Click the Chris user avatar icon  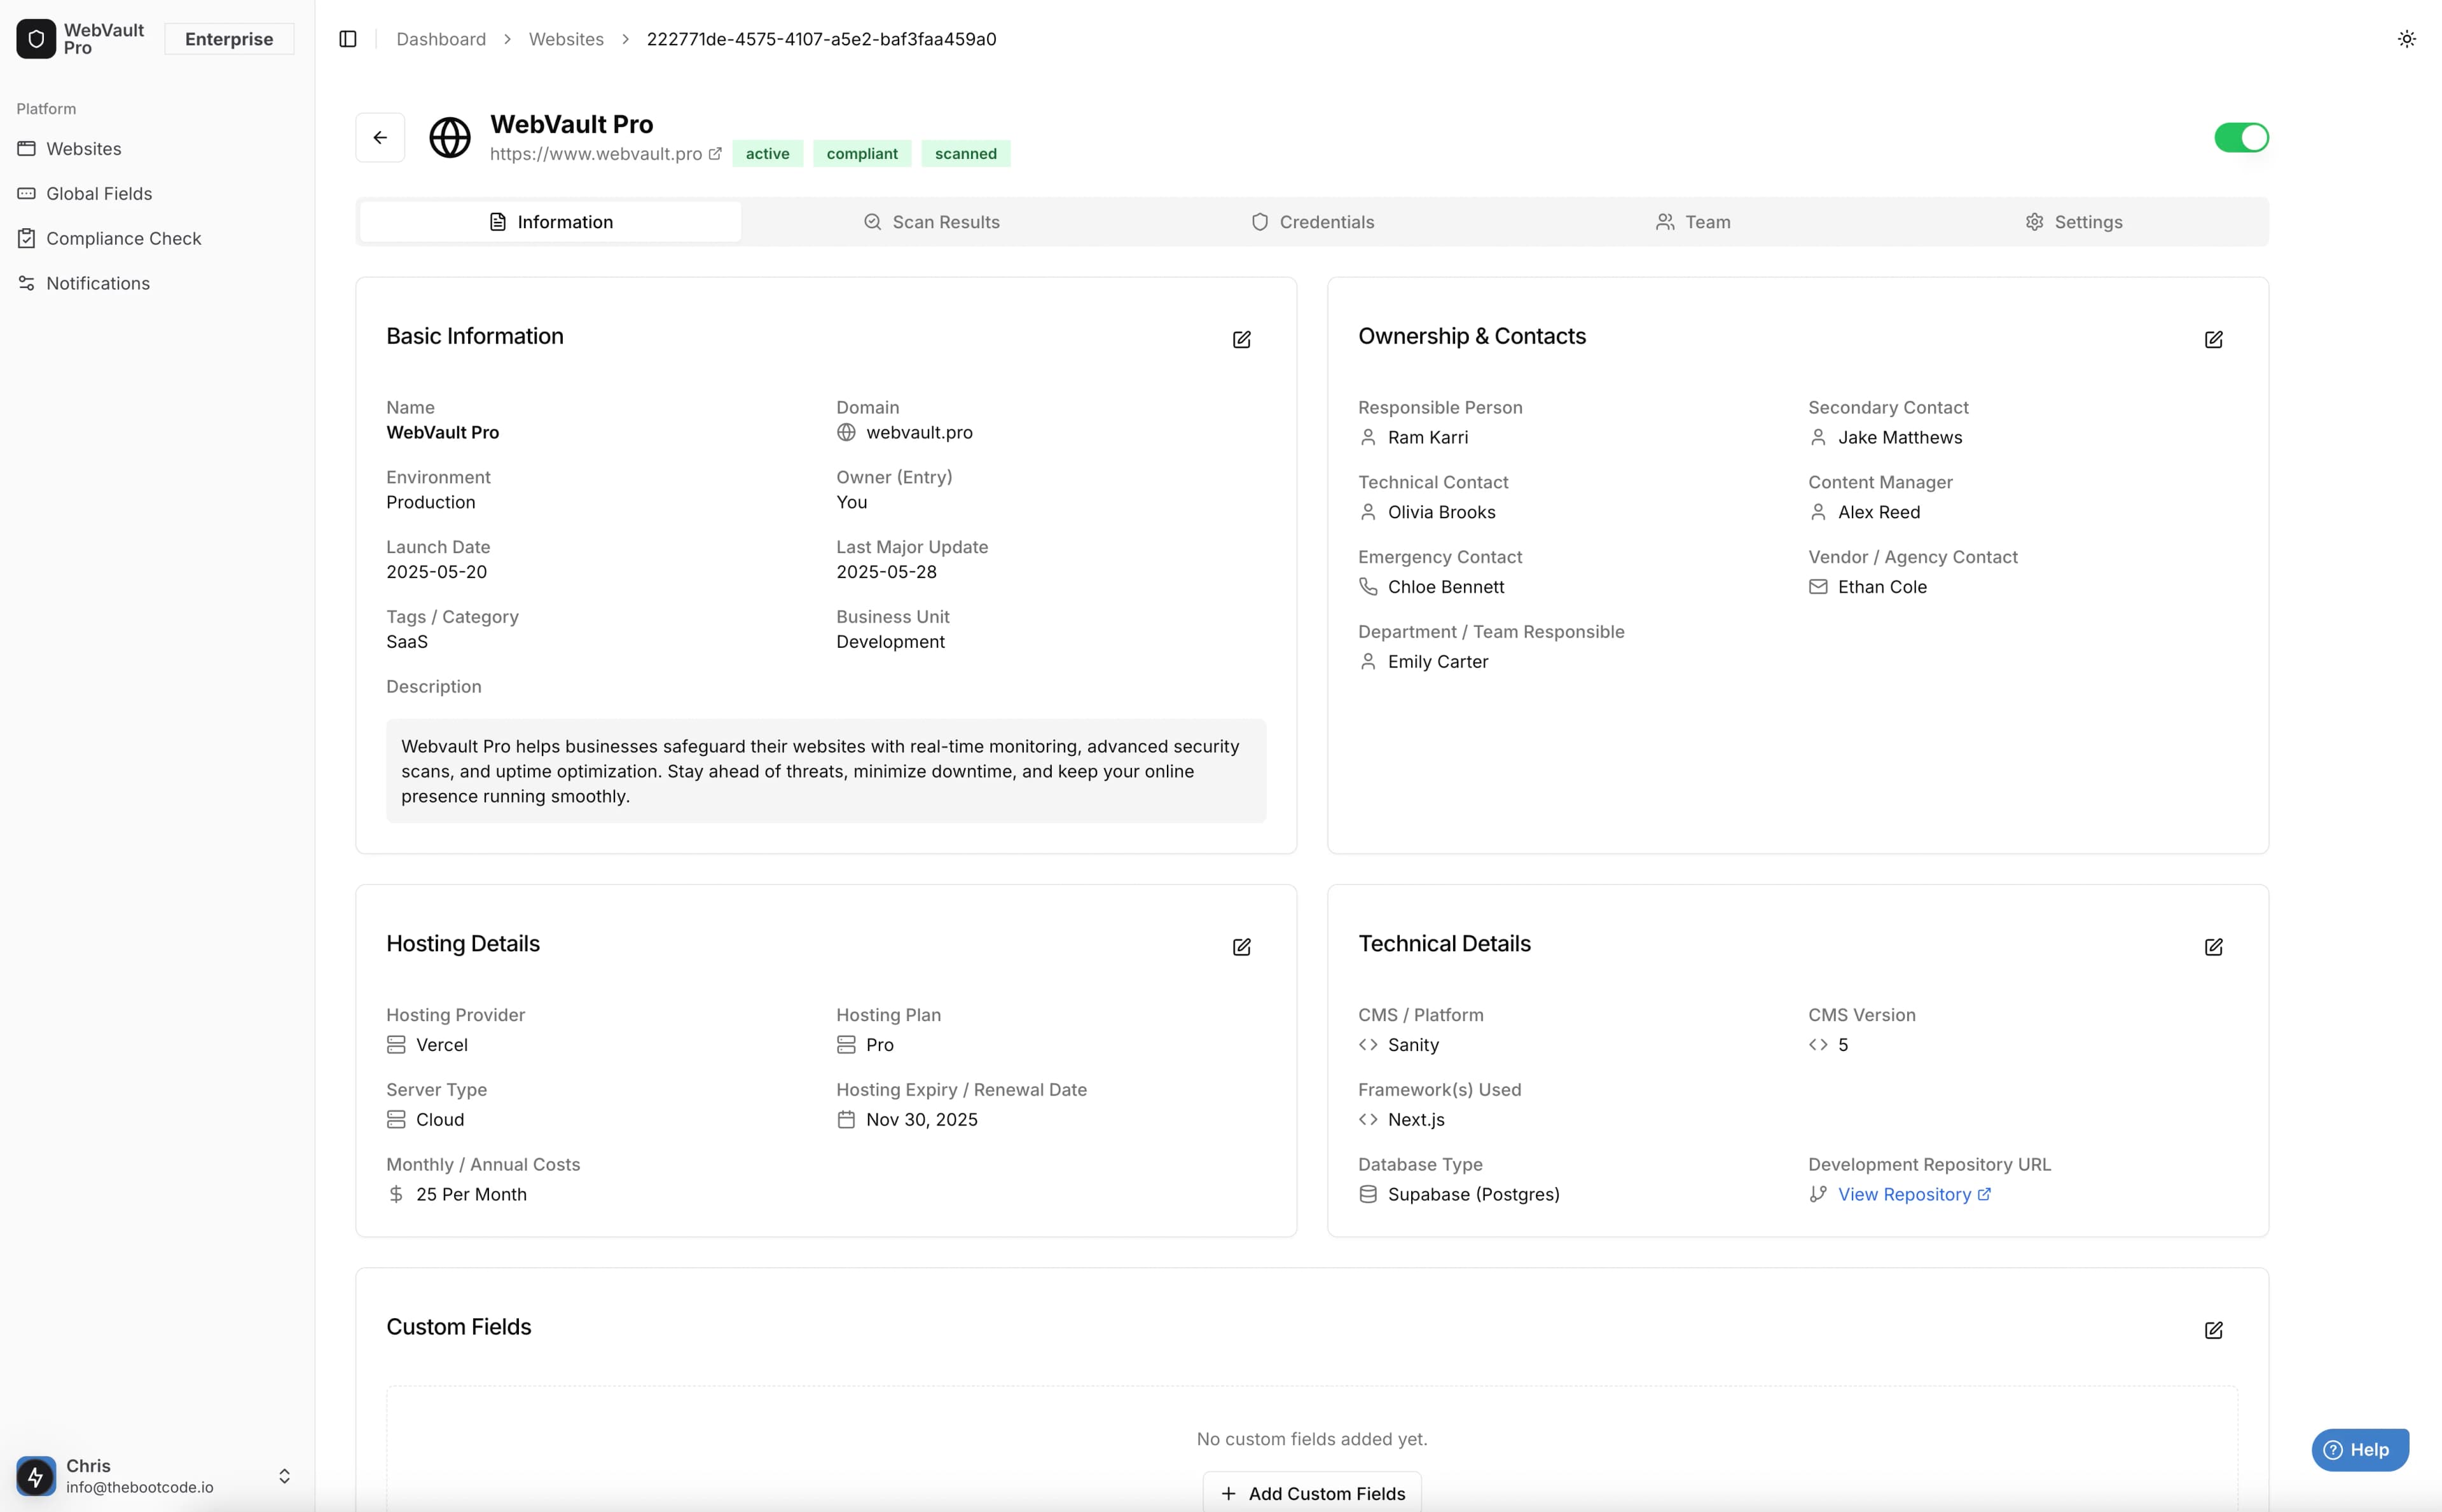[36, 1476]
